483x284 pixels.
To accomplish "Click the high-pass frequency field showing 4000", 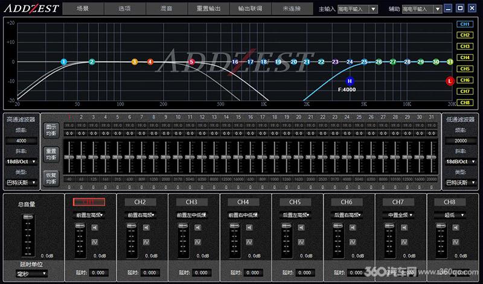I will [x=21, y=140].
